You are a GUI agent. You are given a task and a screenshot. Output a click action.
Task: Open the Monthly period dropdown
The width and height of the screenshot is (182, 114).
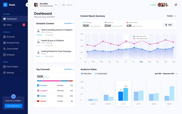tap(171, 16)
